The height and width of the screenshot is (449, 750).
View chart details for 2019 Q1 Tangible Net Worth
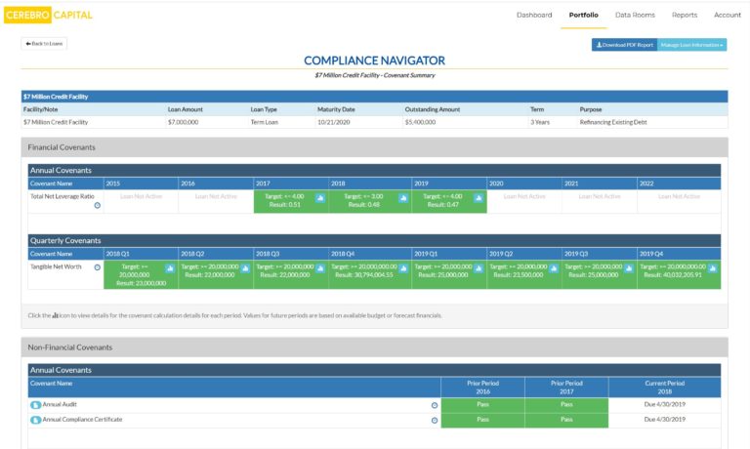click(479, 268)
